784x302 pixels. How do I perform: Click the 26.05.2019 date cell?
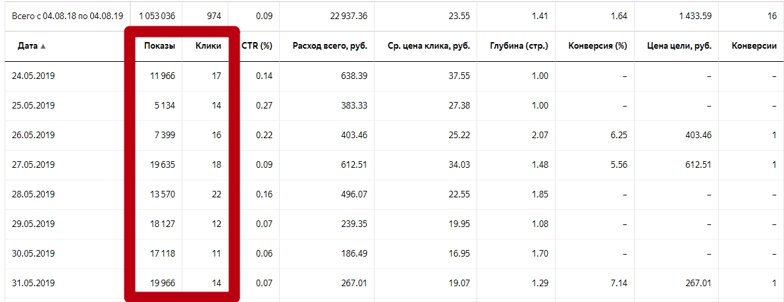33,135
